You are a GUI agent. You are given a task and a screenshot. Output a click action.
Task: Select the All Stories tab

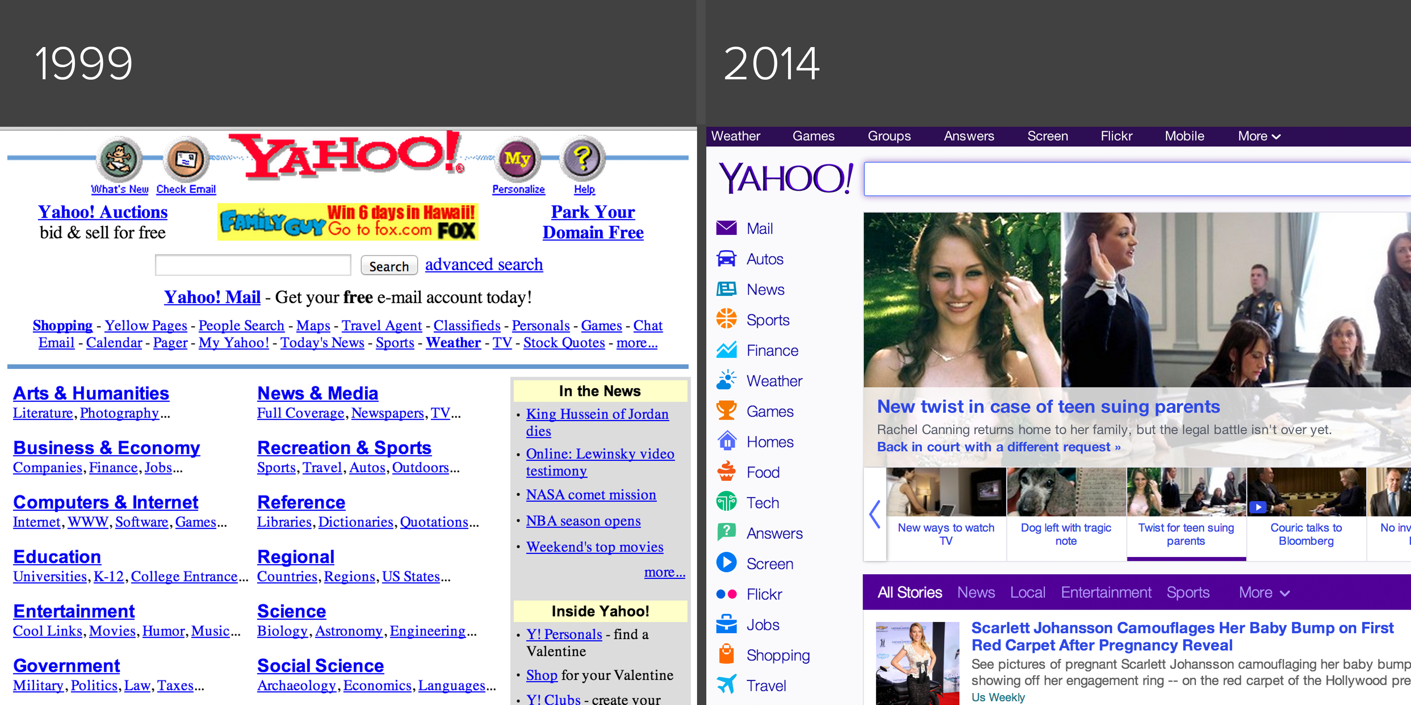point(909,592)
